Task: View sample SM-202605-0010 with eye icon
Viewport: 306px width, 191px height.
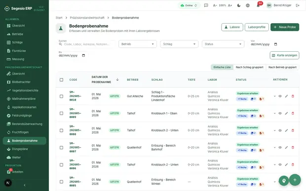Action: (280, 96)
